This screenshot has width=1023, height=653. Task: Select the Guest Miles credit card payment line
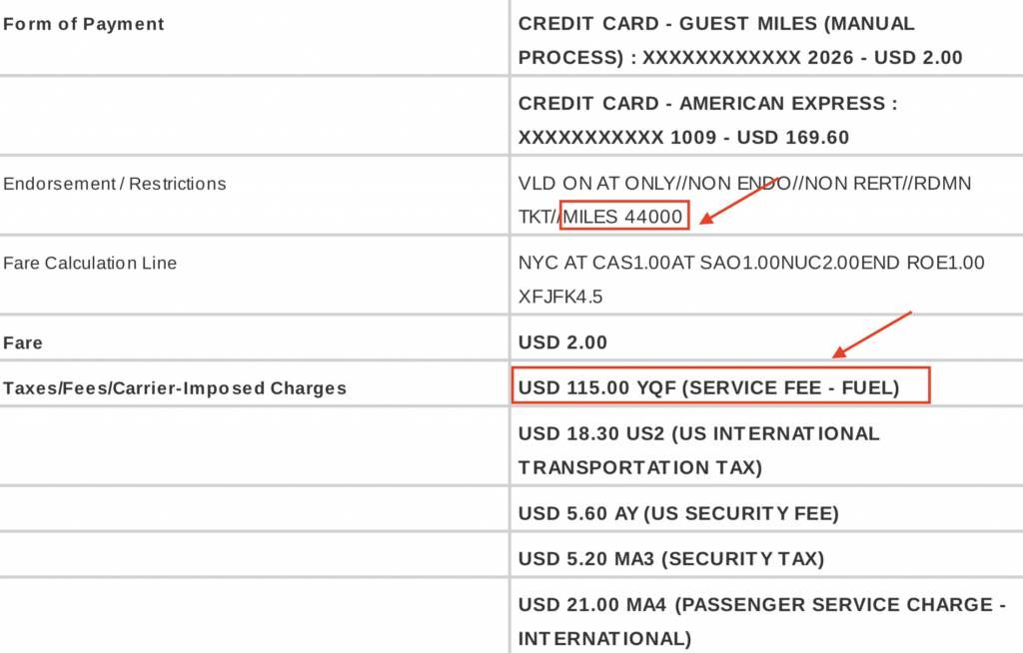740,41
